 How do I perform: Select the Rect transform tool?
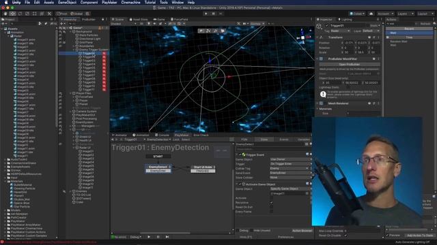[35, 14]
